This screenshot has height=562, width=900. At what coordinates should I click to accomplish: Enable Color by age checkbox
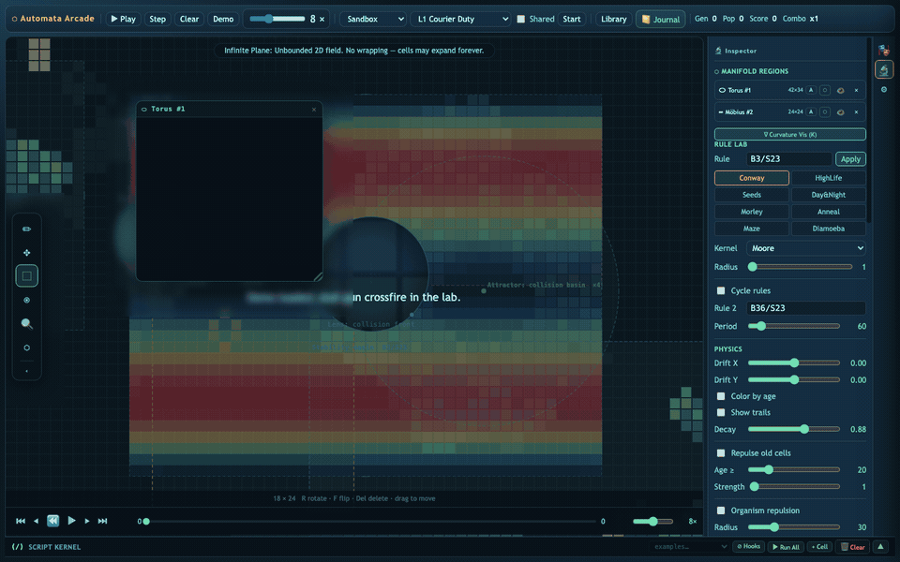721,396
